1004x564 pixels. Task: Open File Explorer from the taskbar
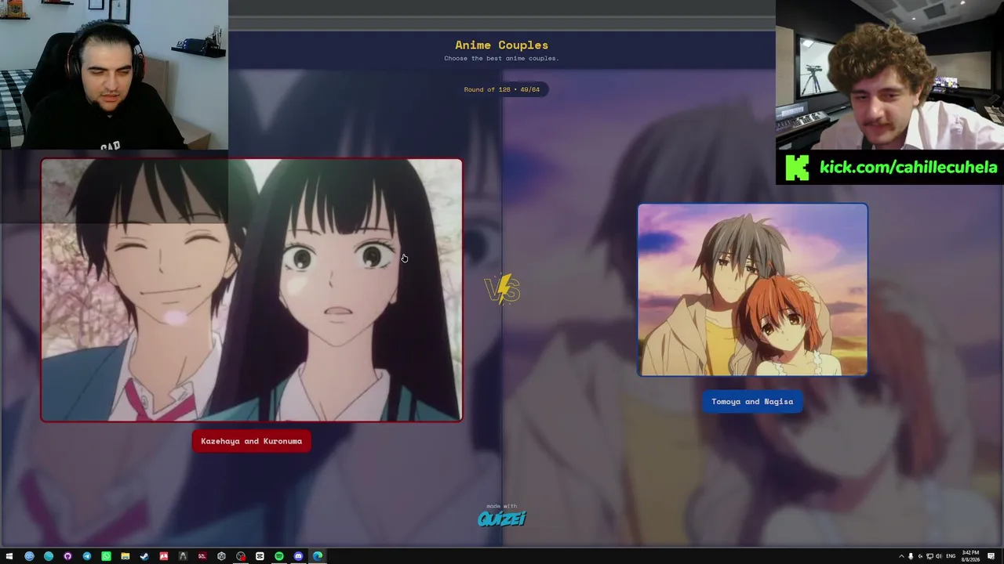(125, 556)
